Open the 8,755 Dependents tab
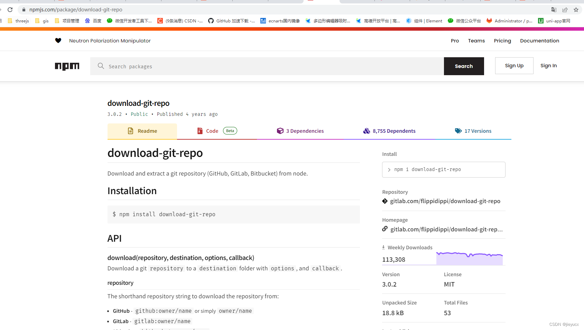The height and width of the screenshot is (330, 584). coord(389,131)
